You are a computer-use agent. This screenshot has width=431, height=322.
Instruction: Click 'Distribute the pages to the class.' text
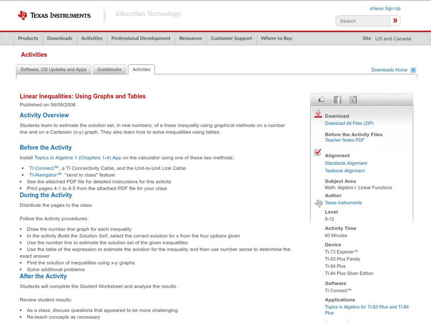[57, 205]
